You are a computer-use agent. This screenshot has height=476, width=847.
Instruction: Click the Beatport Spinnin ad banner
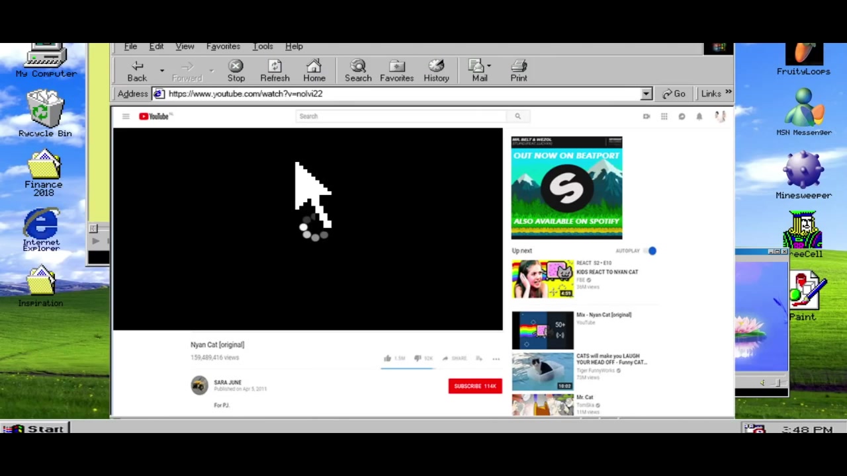pos(566,188)
